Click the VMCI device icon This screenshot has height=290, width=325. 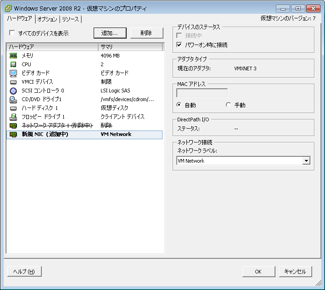pos(13,82)
